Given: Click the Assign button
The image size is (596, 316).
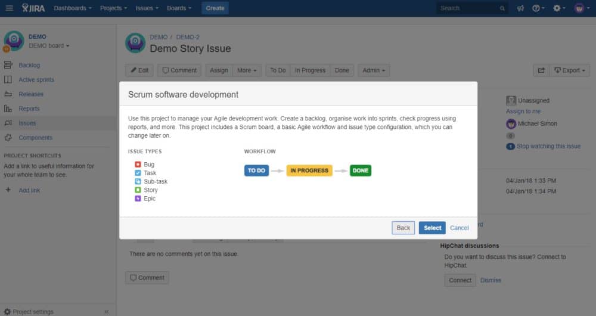Looking at the screenshot, I should coord(219,70).
